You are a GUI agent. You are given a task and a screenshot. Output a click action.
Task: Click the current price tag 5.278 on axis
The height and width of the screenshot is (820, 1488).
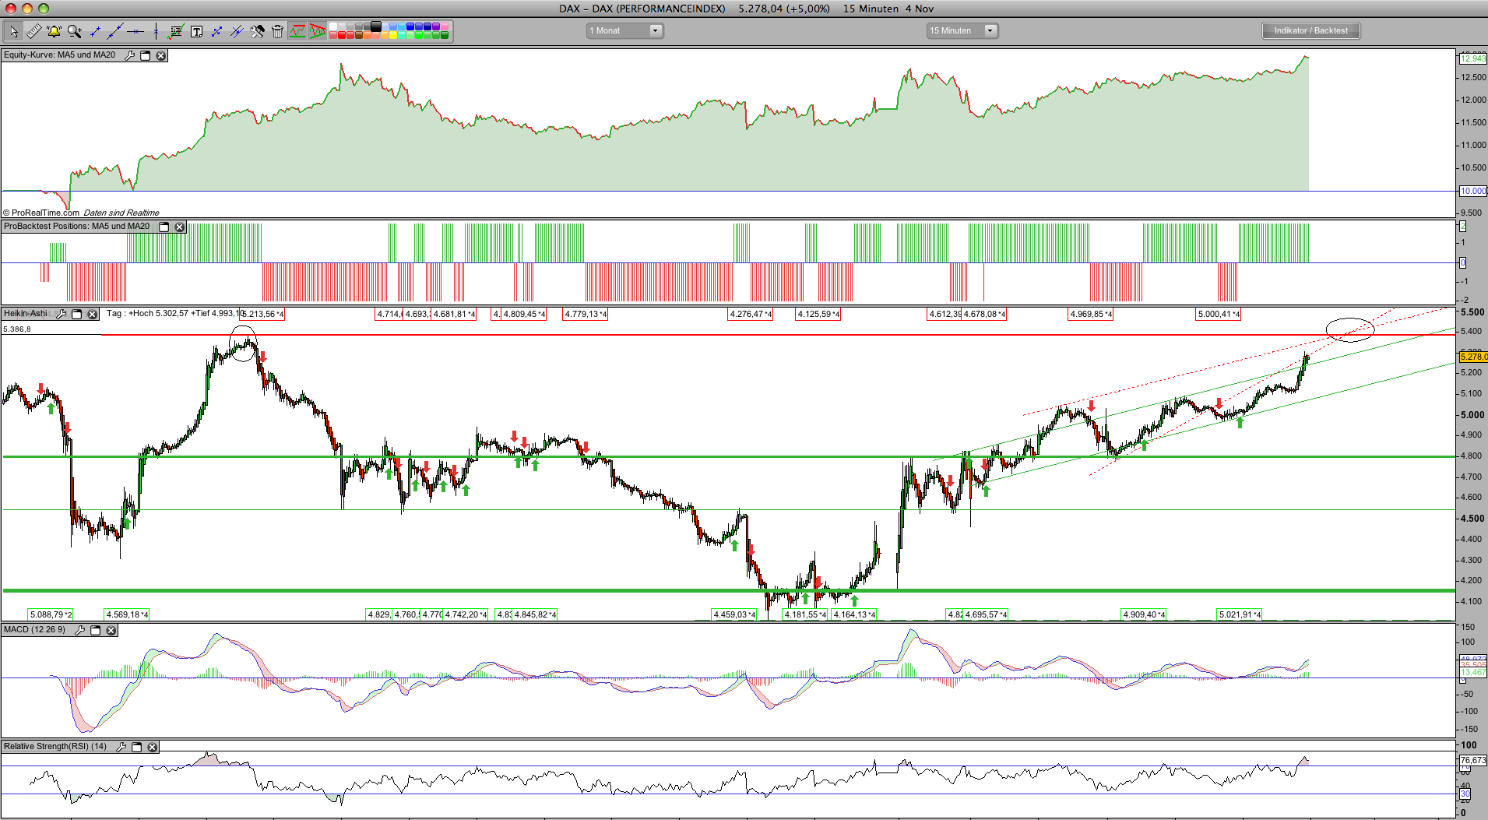1473,357
